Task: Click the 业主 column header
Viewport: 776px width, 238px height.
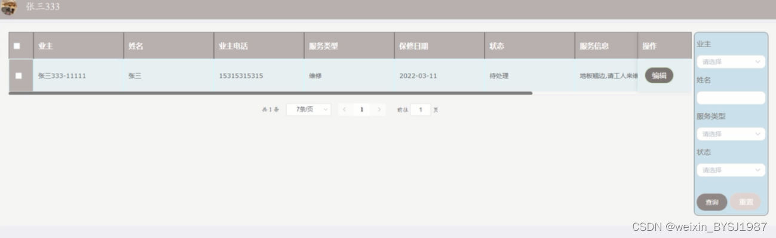Action: pos(78,46)
